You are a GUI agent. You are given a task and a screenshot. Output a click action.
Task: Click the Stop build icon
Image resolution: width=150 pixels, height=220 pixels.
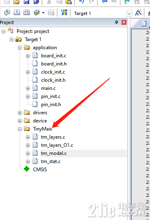(x=51, y=13)
